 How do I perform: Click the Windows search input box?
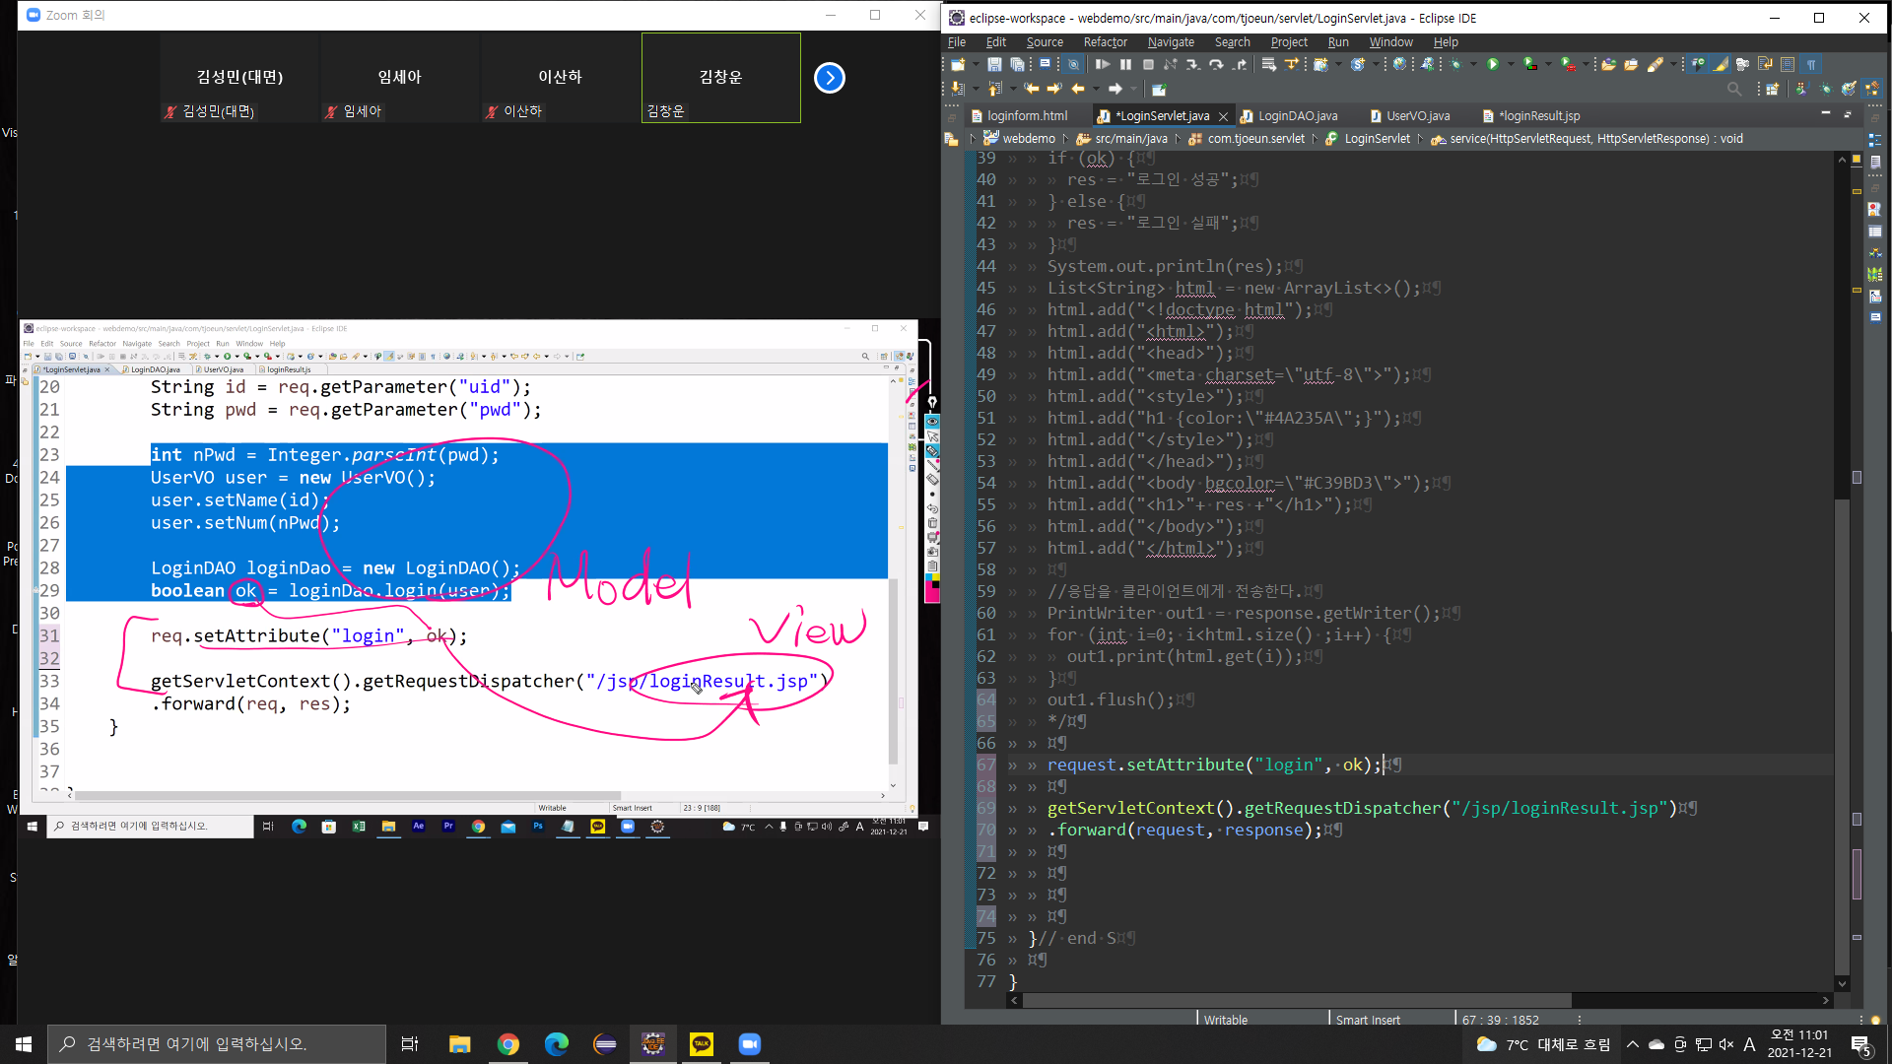(x=217, y=1044)
